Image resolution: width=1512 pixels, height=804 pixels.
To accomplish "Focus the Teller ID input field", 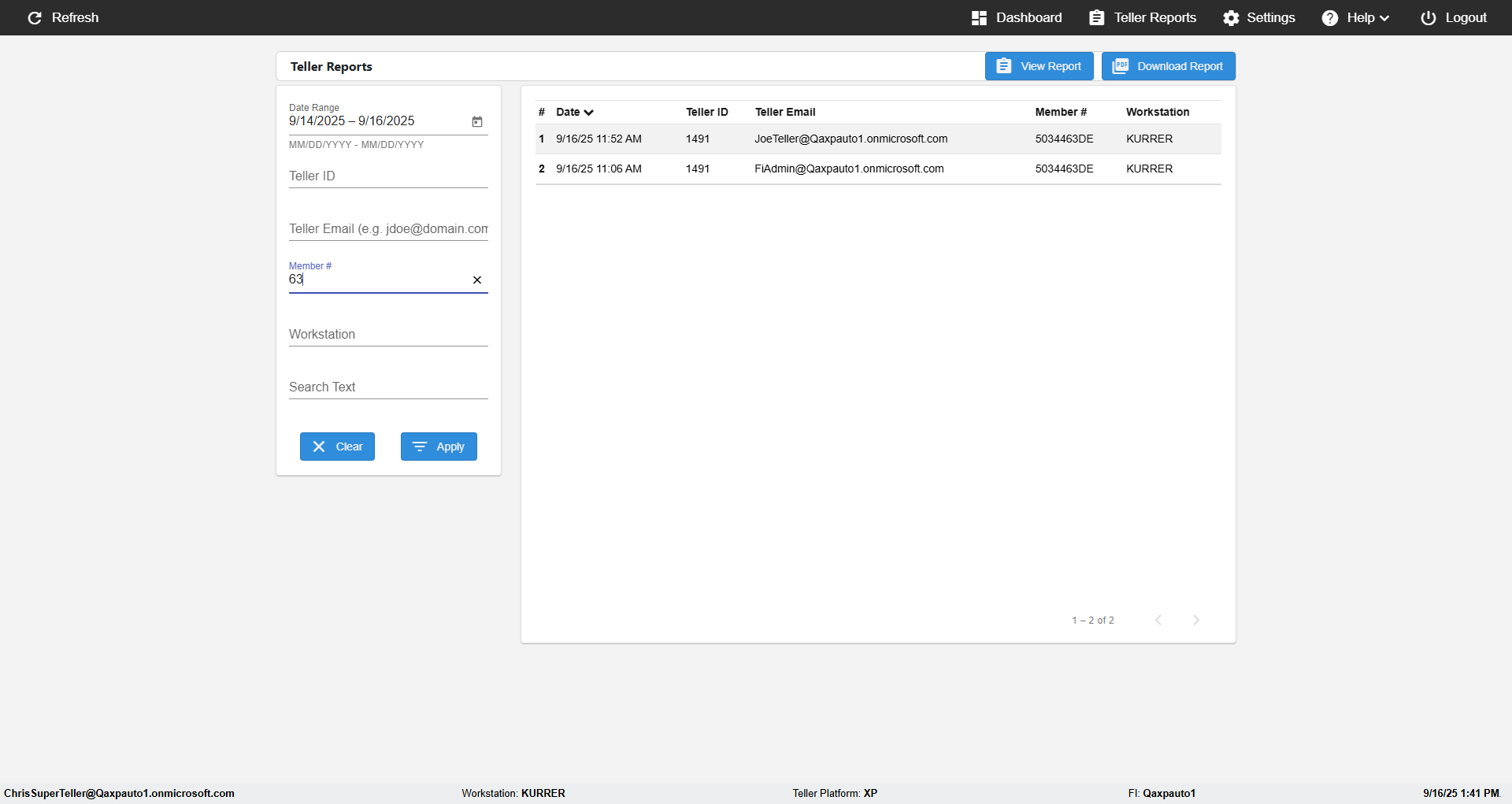I will pos(388,176).
